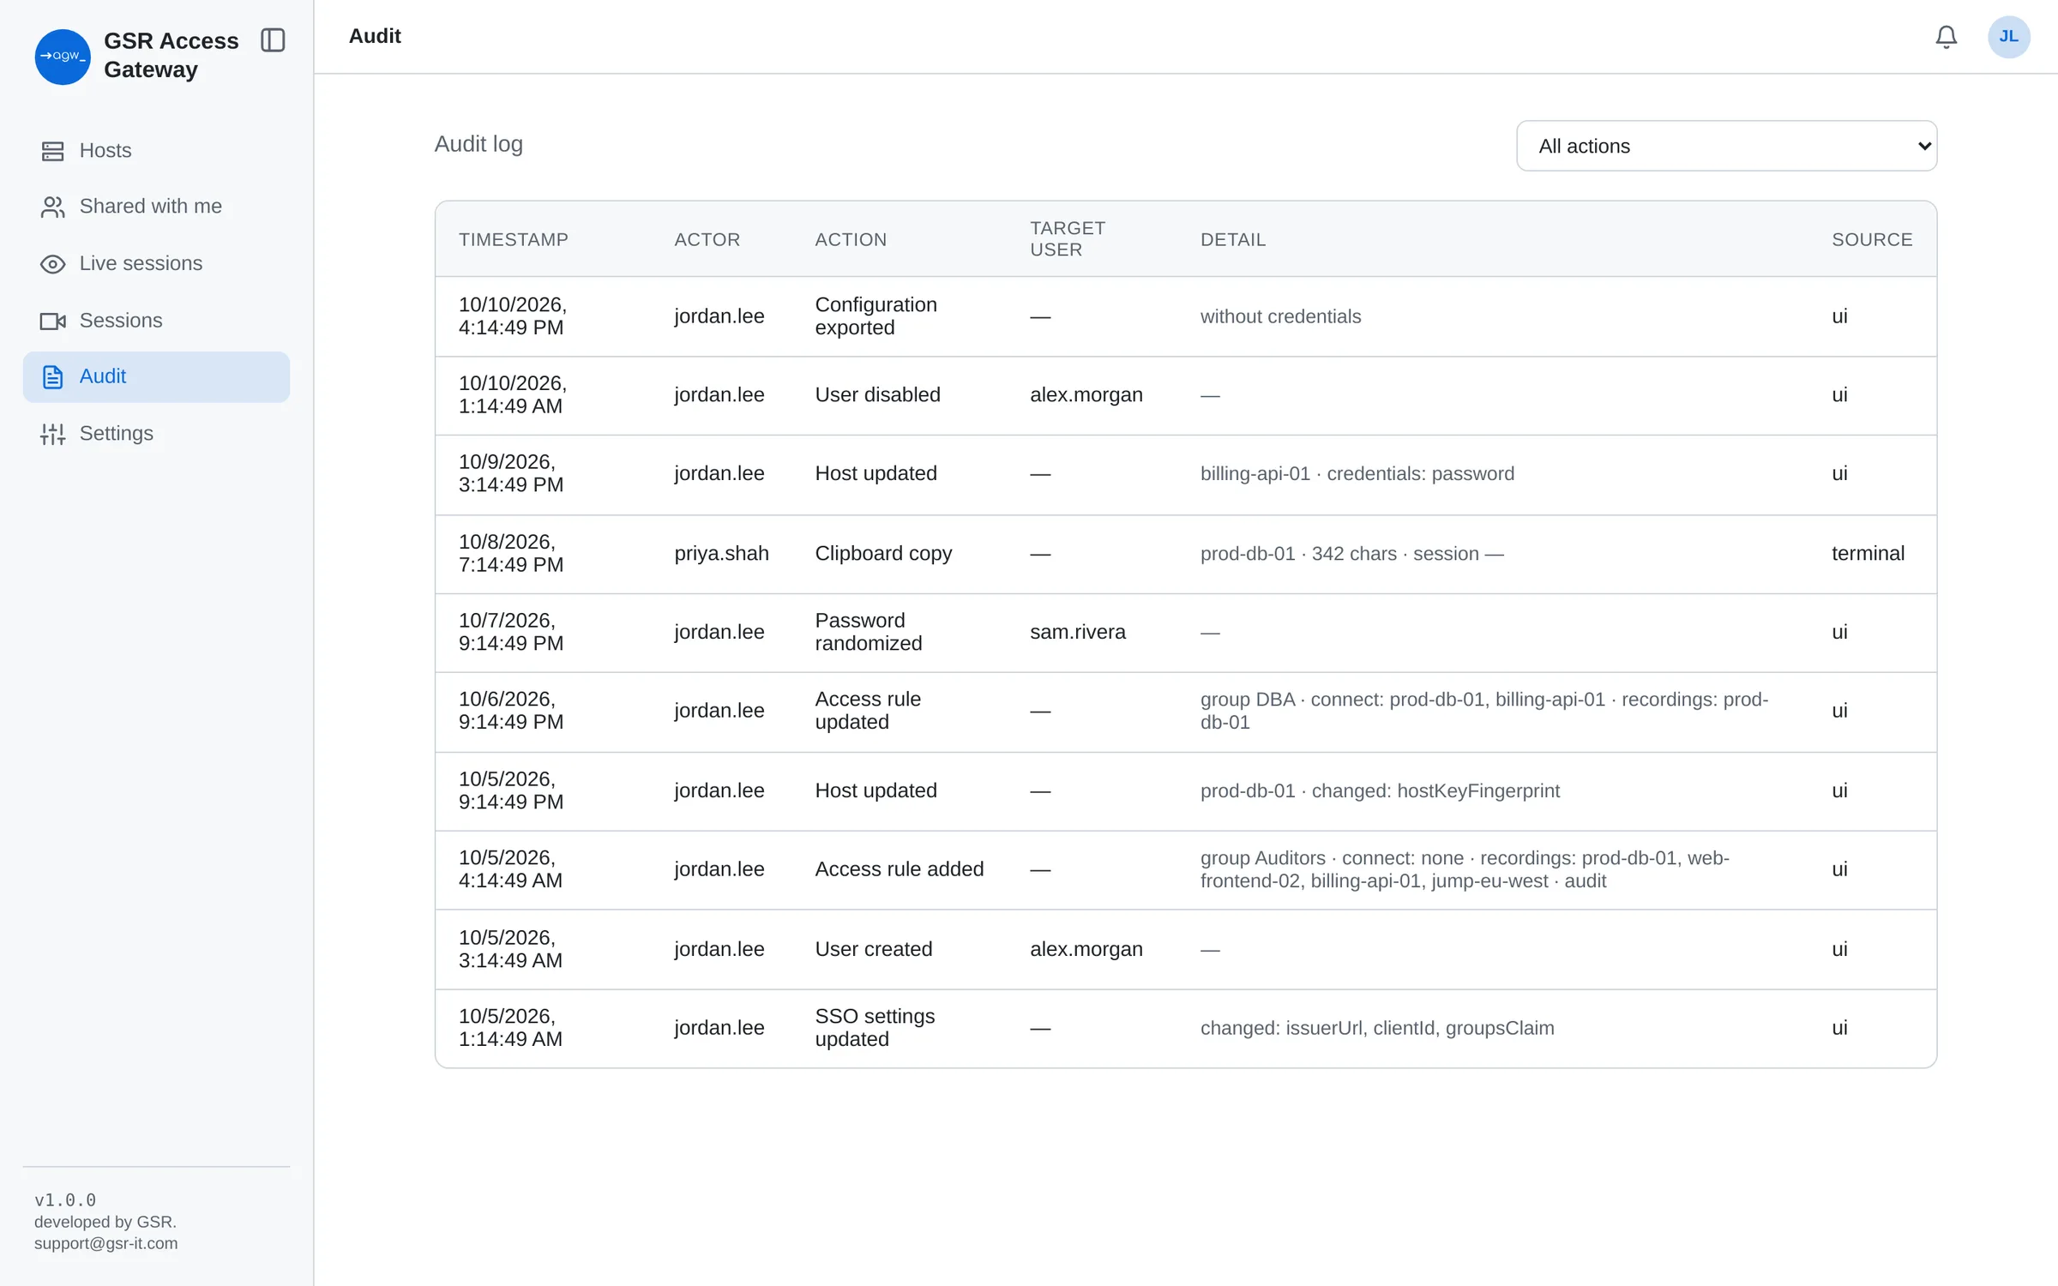Click the SSO settings updated action
Viewport: 2058px width, 1286px height.
[x=875, y=1027]
